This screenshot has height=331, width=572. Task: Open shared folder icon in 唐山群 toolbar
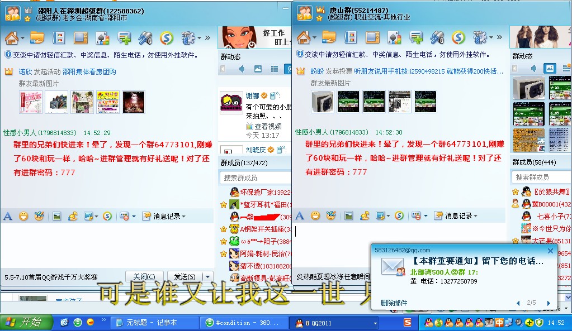329,37
